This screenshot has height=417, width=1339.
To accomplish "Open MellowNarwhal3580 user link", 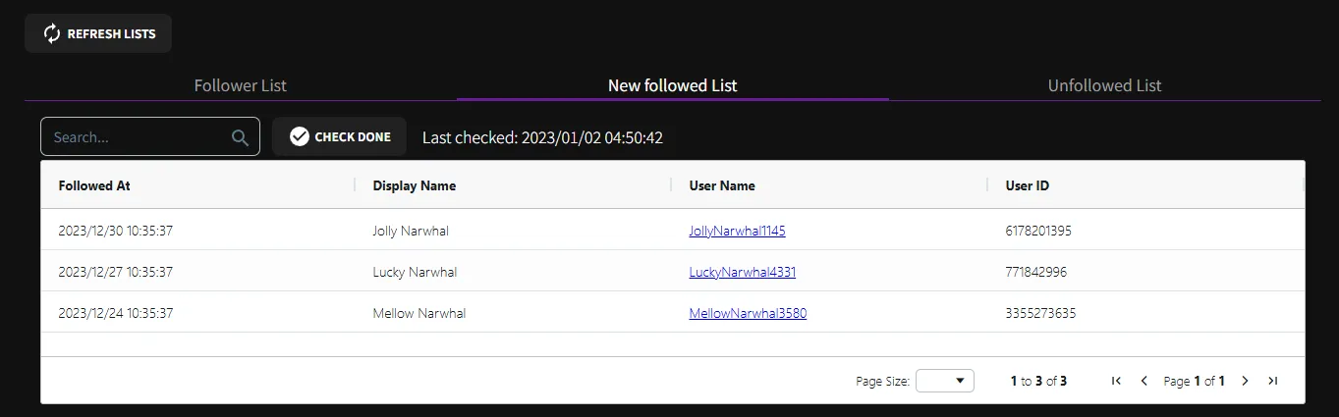I will click(x=748, y=313).
